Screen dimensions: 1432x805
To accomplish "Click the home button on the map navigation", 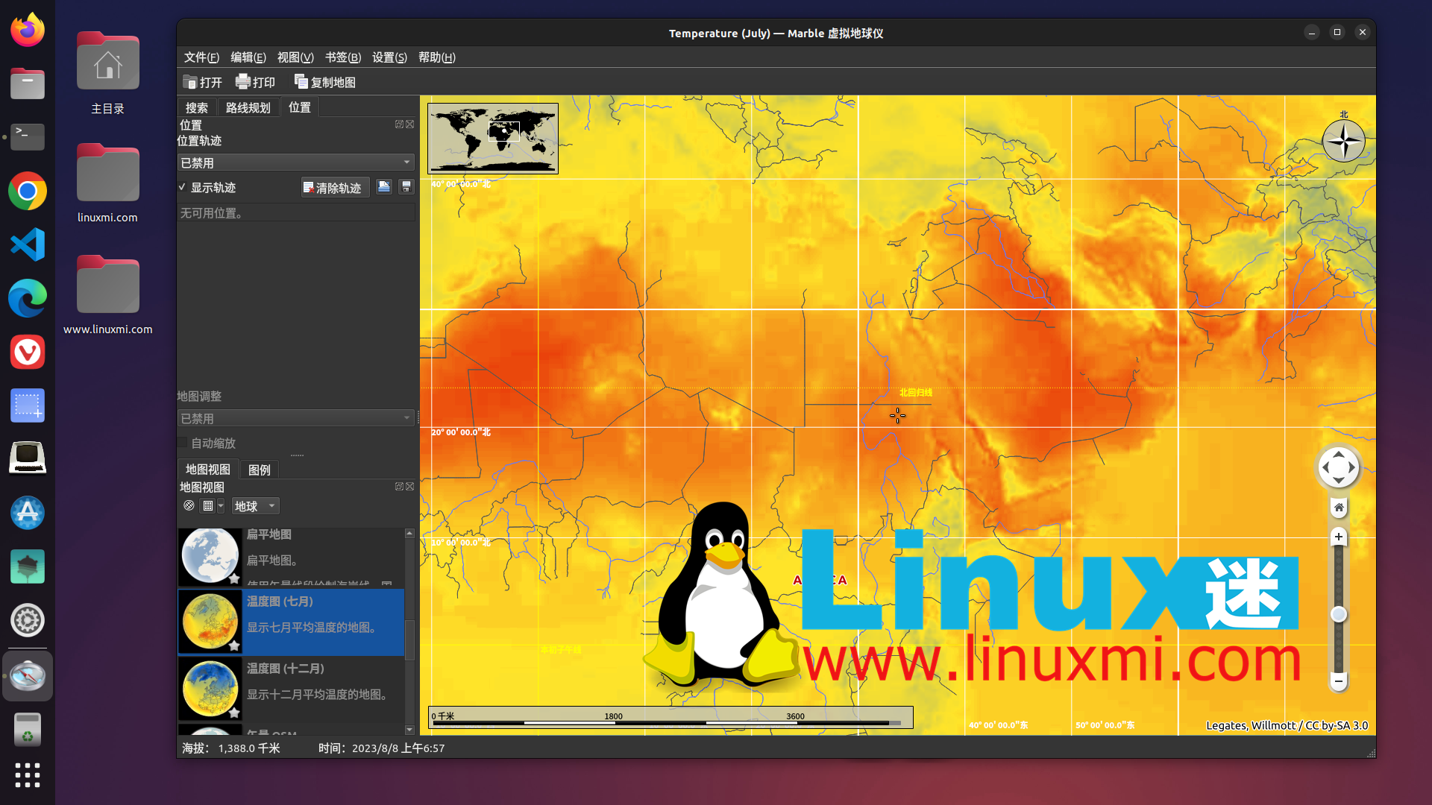I will [x=1339, y=508].
